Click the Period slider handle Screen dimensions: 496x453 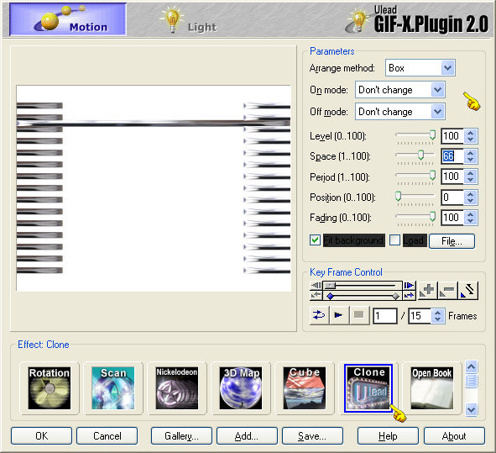(432, 176)
